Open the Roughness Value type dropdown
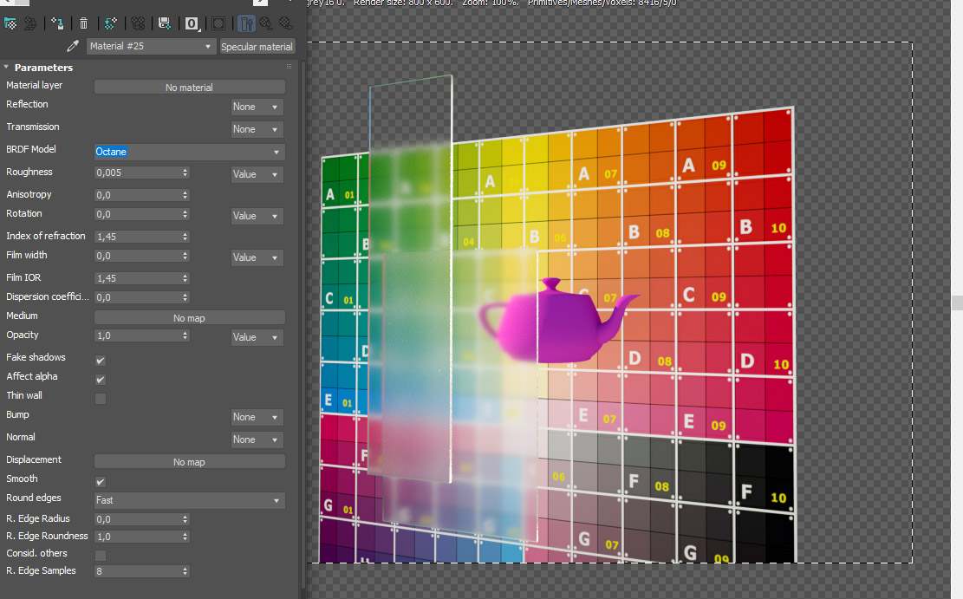Screen dimensions: 963x599 tap(257, 174)
